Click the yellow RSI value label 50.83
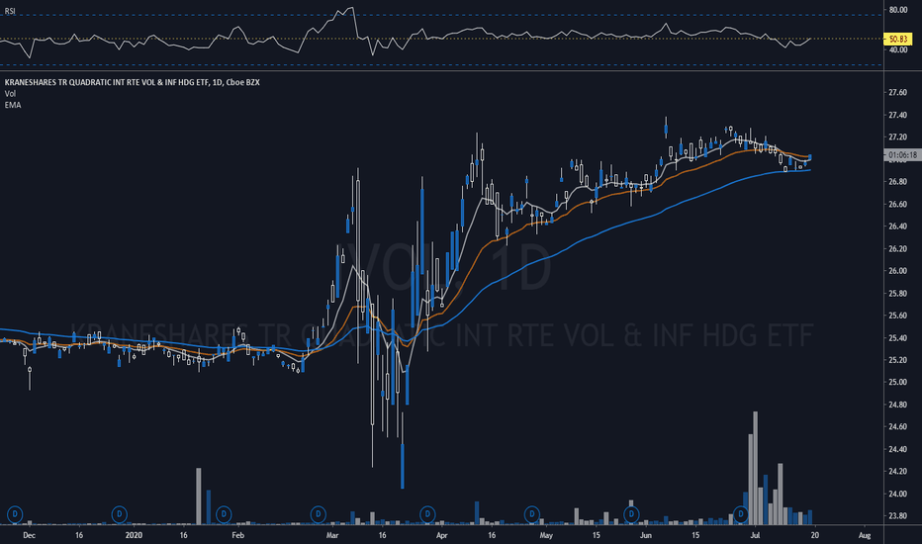This screenshot has height=544, width=922. click(x=898, y=40)
